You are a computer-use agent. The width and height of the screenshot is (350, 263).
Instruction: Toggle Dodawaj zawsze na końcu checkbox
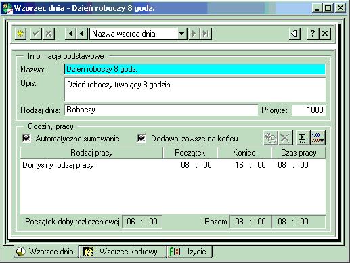point(141,138)
